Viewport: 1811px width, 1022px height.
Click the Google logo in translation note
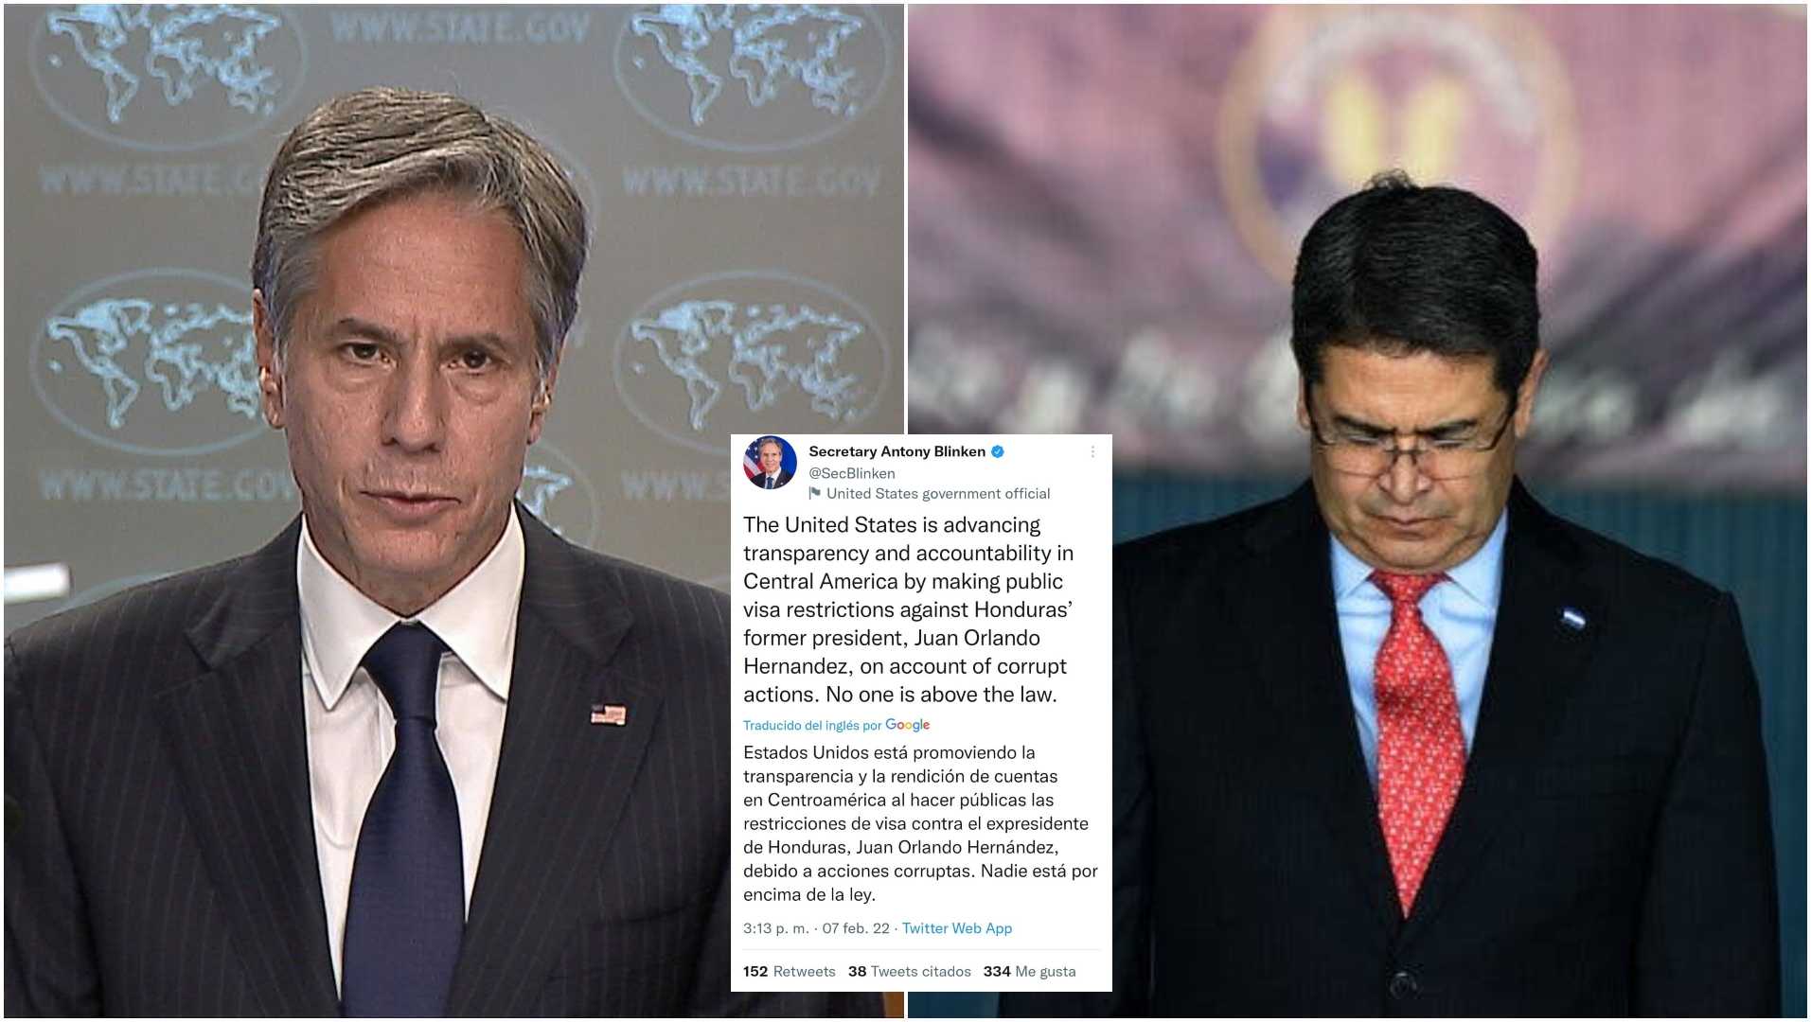908,725
